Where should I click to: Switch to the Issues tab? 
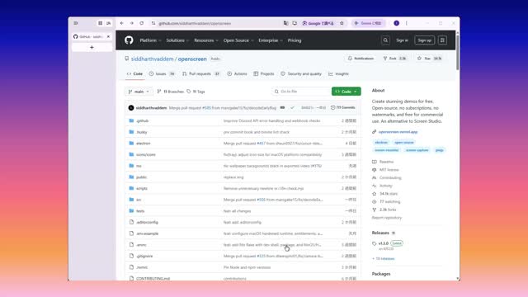(x=163, y=73)
